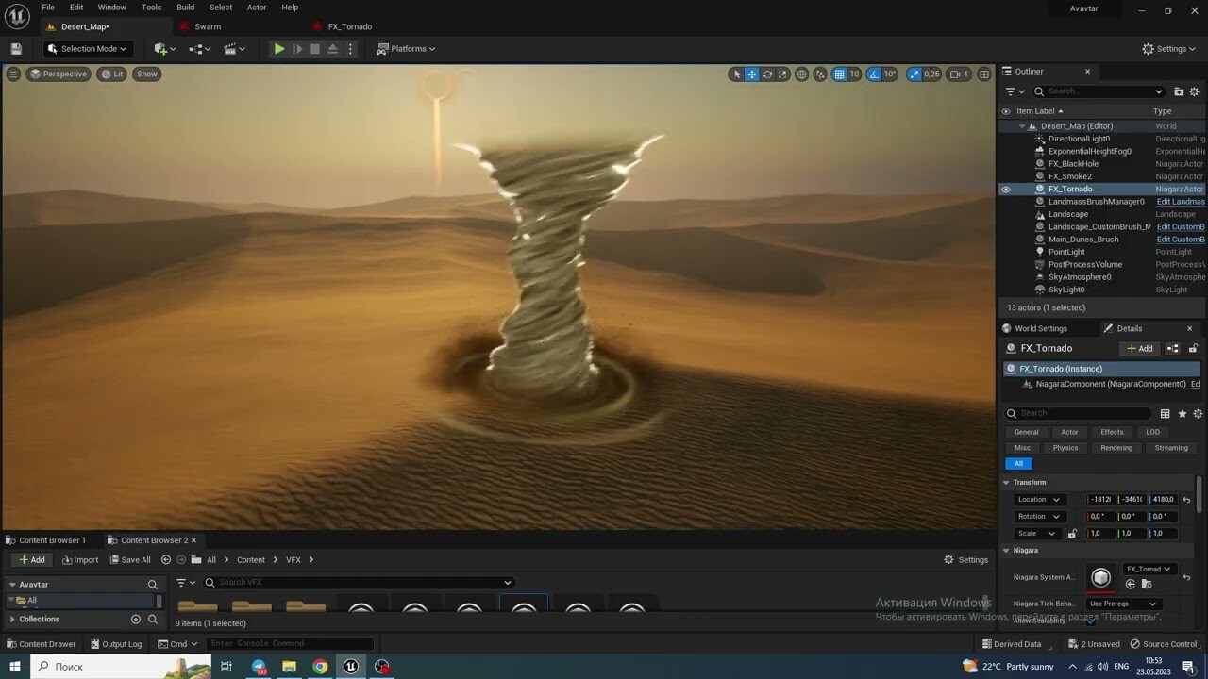Select the Rotate transform tool
This screenshot has width=1208, height=679.
(767, 74)
